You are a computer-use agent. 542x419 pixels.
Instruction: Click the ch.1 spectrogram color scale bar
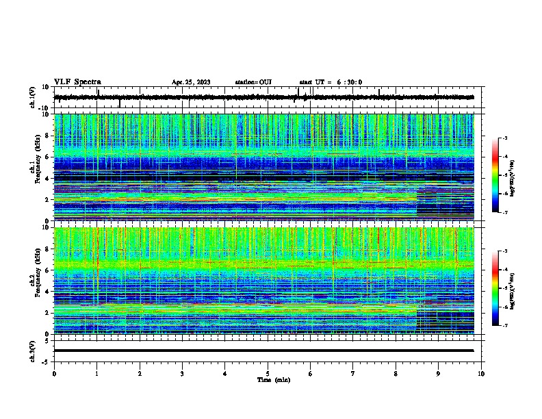click(x=495, y=175)
